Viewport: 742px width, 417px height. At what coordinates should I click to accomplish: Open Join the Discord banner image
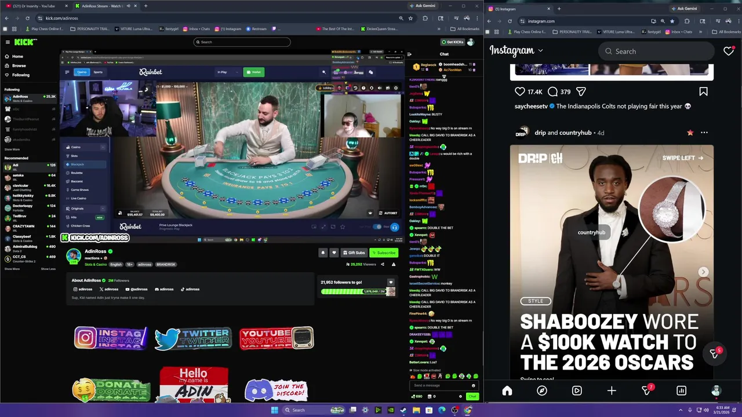point(277,390)
